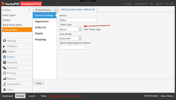The width and height of the screenshot is (176, 100).
Task: Select the Lunch ticket type button
Action: [x=32, y=96]
